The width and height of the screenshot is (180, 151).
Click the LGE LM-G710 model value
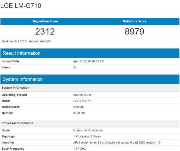[83, 101]
